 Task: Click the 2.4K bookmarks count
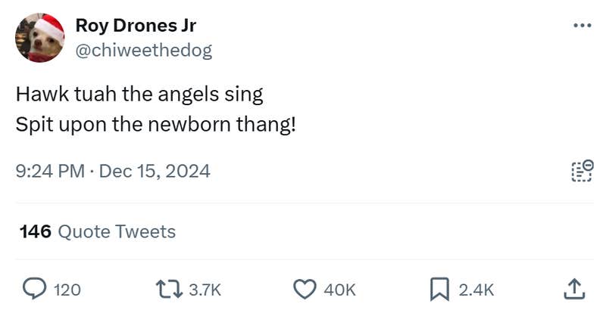tap(477, 289)
